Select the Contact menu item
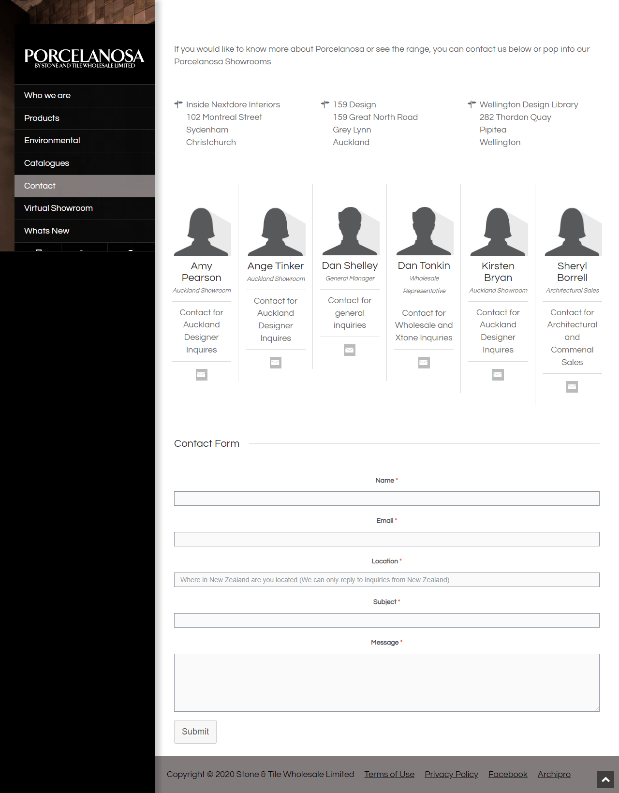619x793 pixels. pos(85,186)
